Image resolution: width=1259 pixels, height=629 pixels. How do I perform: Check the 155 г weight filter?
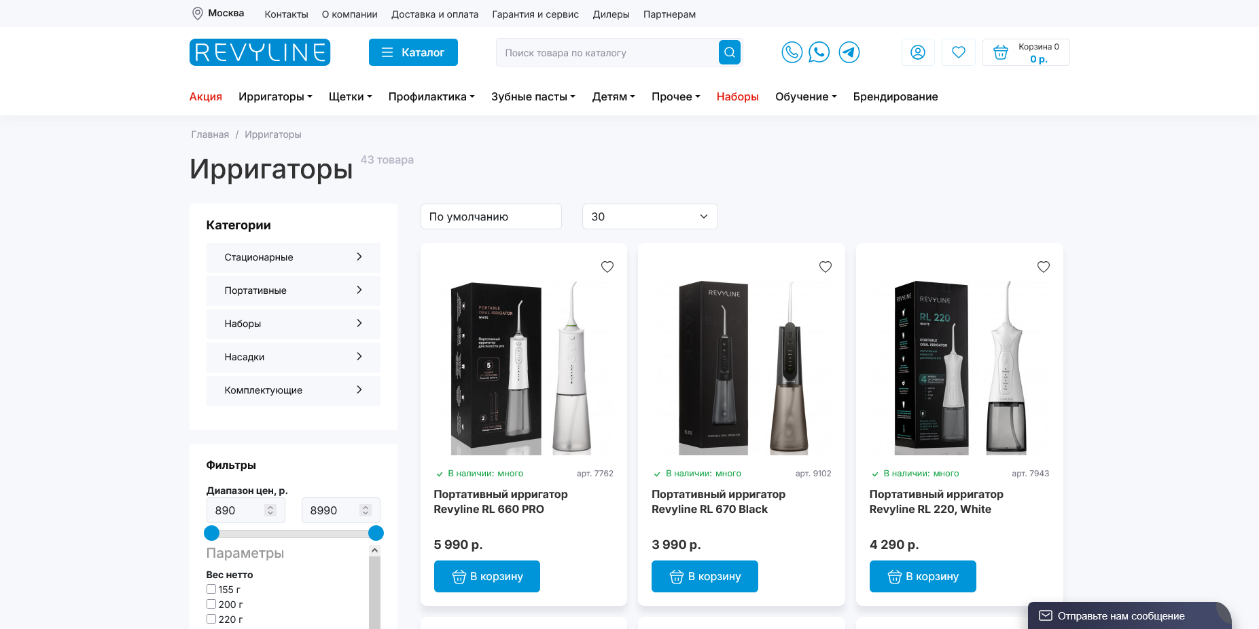[211, 590]
